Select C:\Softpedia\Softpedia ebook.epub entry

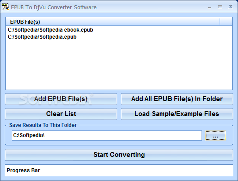pos(50,30)
